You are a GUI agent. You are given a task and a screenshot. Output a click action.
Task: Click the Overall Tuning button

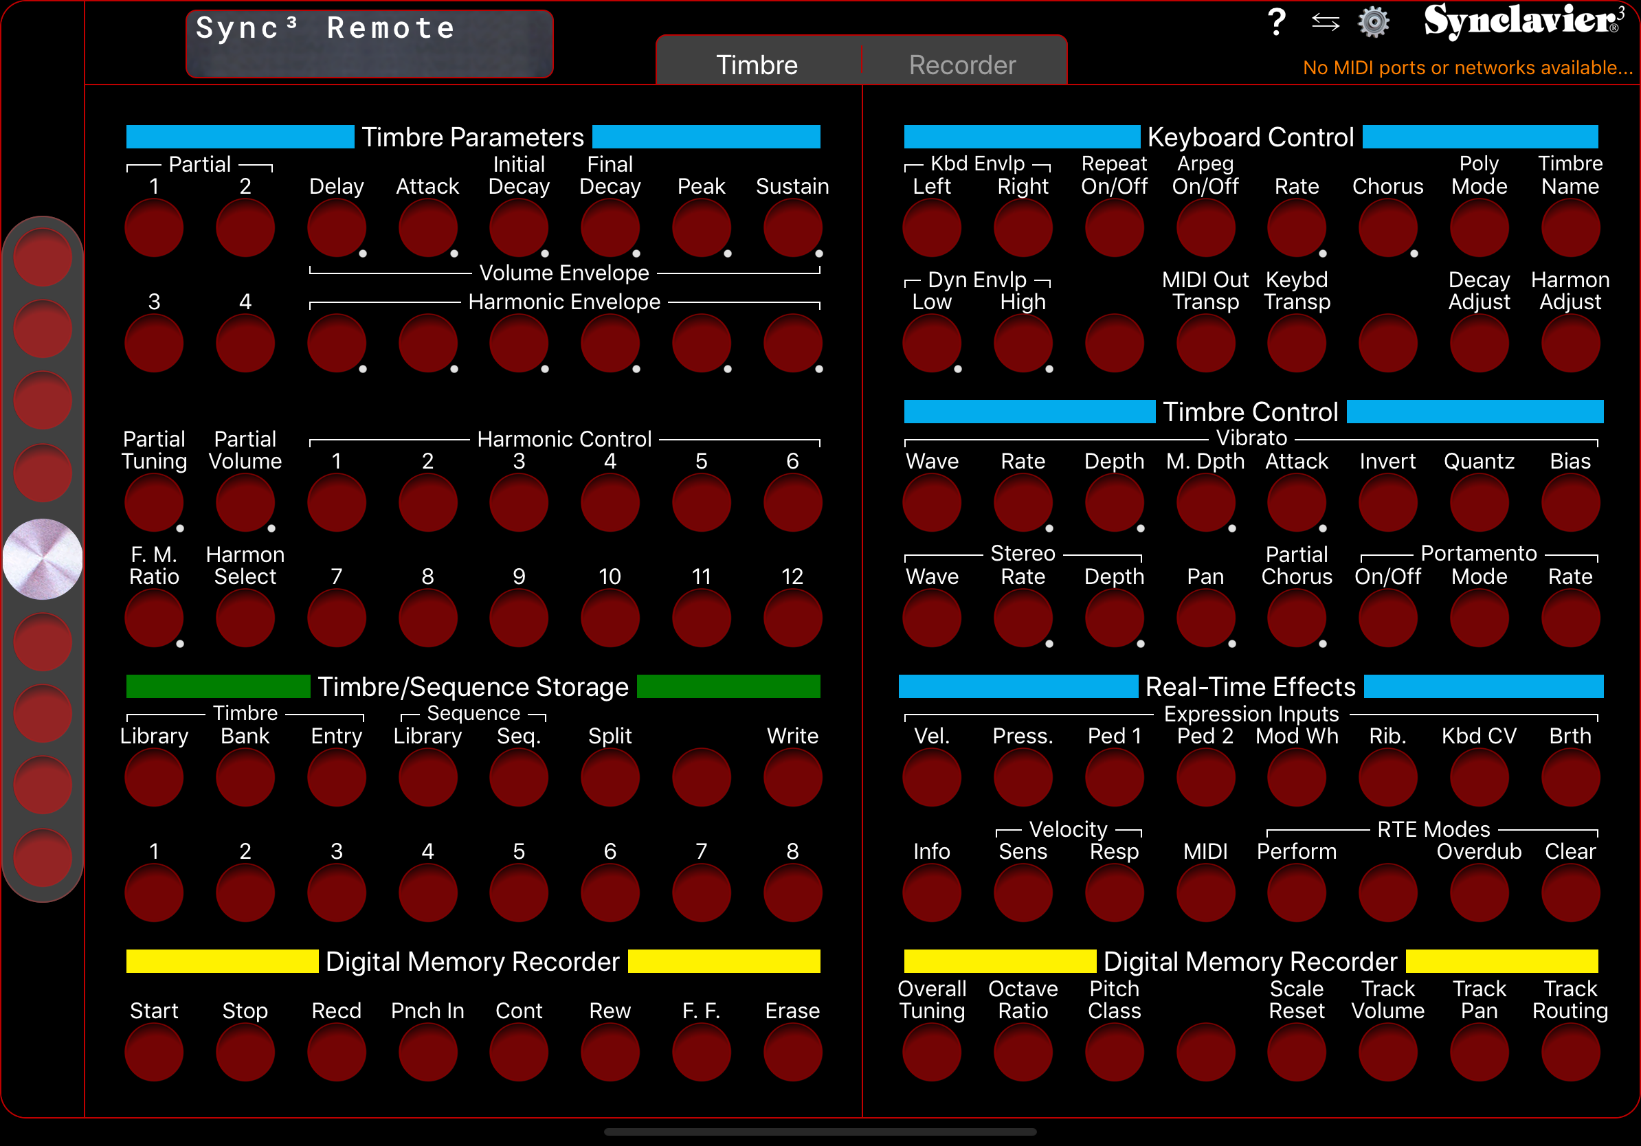[932, 1053]
